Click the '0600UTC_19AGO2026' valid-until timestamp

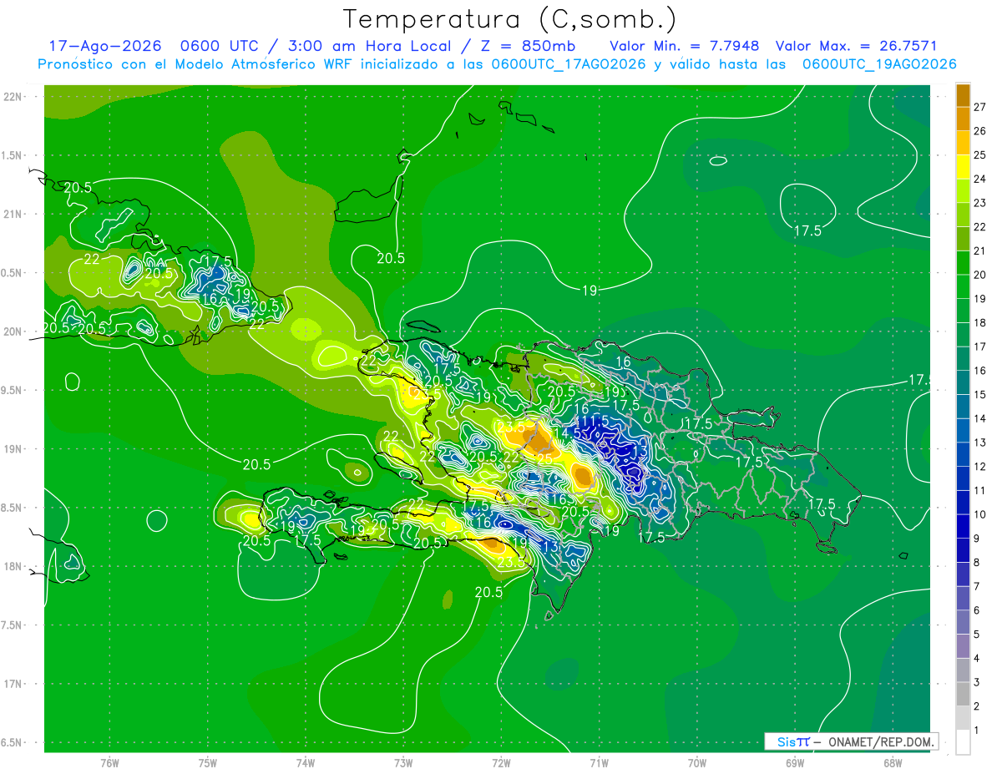[x=879, y=64]
